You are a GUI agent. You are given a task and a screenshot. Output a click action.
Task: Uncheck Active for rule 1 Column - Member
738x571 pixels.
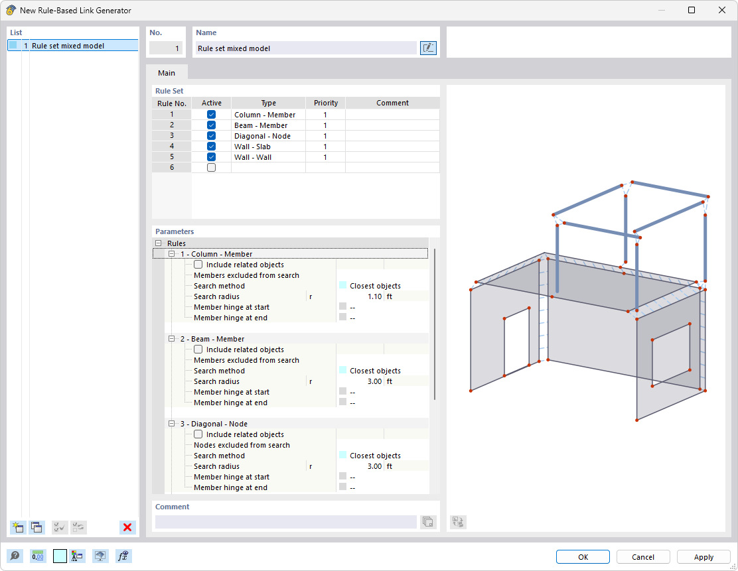point(211,115)
